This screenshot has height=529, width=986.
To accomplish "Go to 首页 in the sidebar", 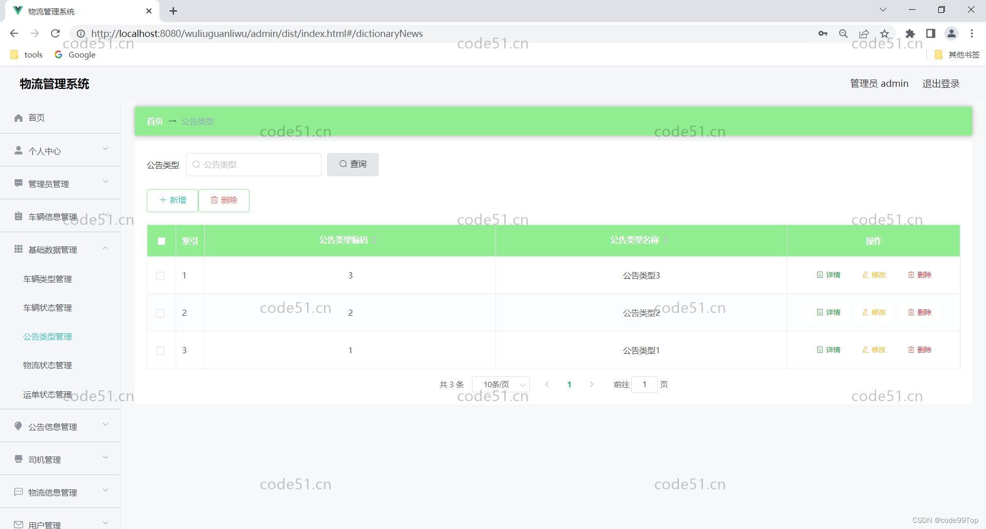I will pos(60,118).
